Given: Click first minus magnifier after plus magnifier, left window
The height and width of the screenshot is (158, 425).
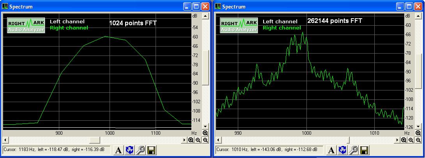Looking at the screenshot, I should coord(198,140).
